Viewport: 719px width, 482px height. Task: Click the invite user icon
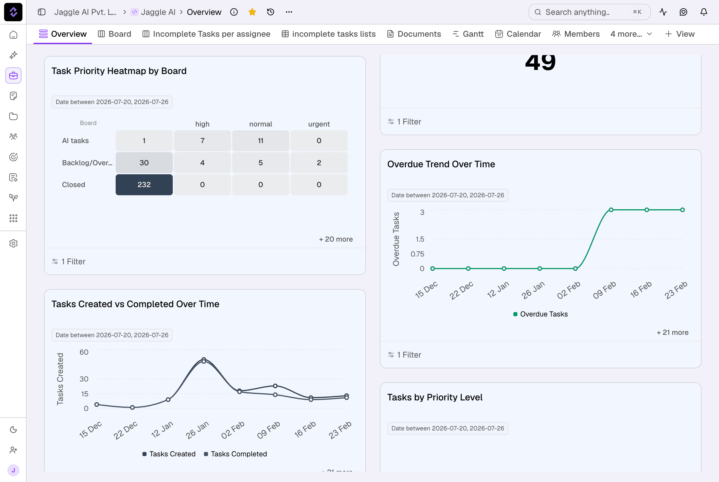13,450
